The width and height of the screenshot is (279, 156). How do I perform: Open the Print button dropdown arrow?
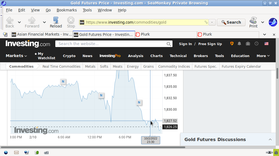[x=263, y=22]
